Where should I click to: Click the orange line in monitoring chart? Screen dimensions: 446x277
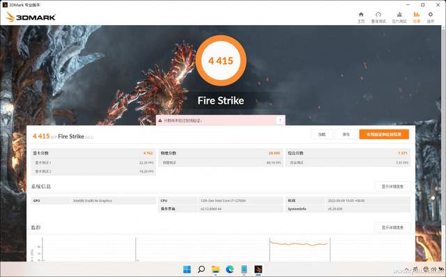[x=299, y=244]
